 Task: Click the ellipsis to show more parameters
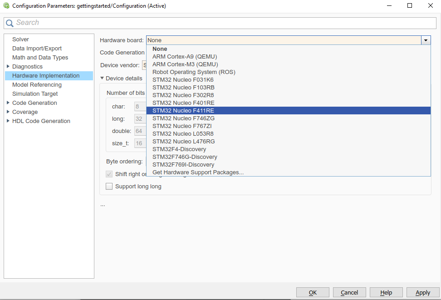coord(103,205)
